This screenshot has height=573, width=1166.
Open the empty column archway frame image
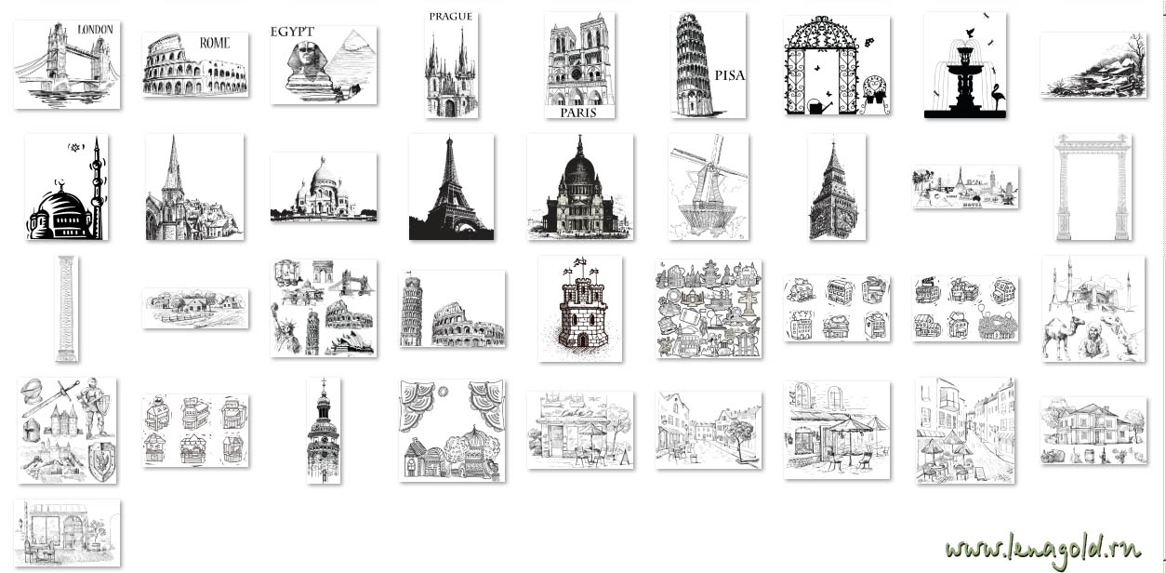click(1093, 187)
